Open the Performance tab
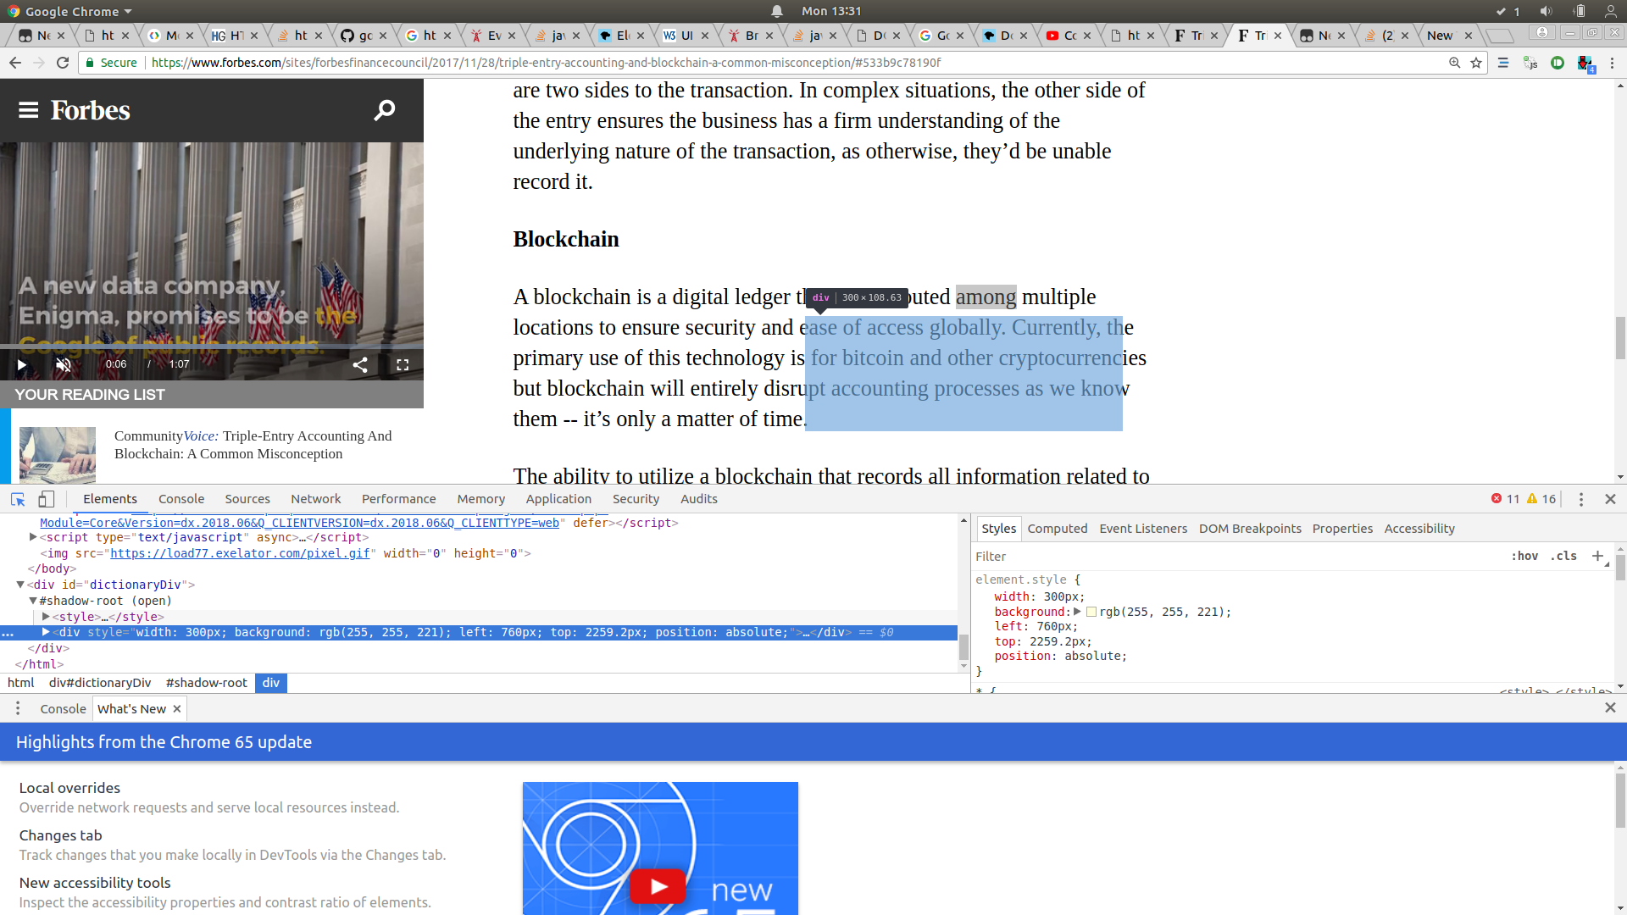The width and height of the screenshot is (1627, 915). coord(398,499)
